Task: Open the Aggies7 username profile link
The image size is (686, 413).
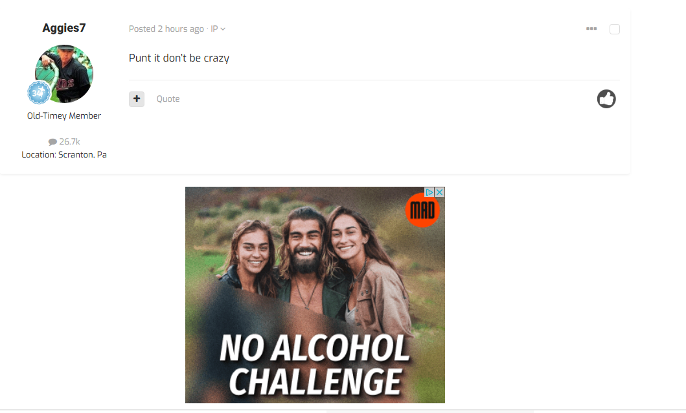Action: click(64, 28)
